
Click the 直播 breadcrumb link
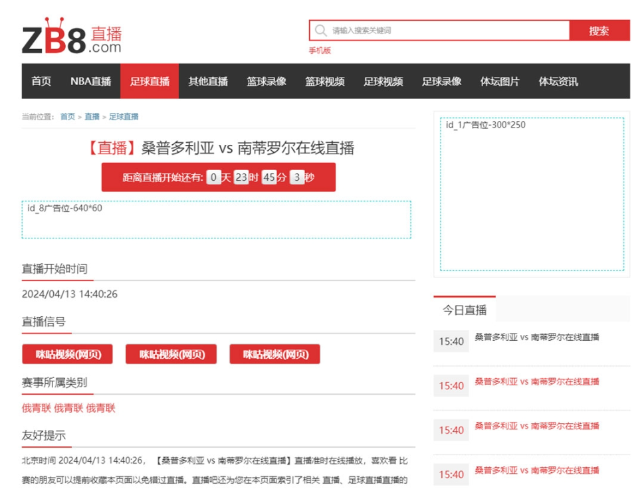coord(92,116)
